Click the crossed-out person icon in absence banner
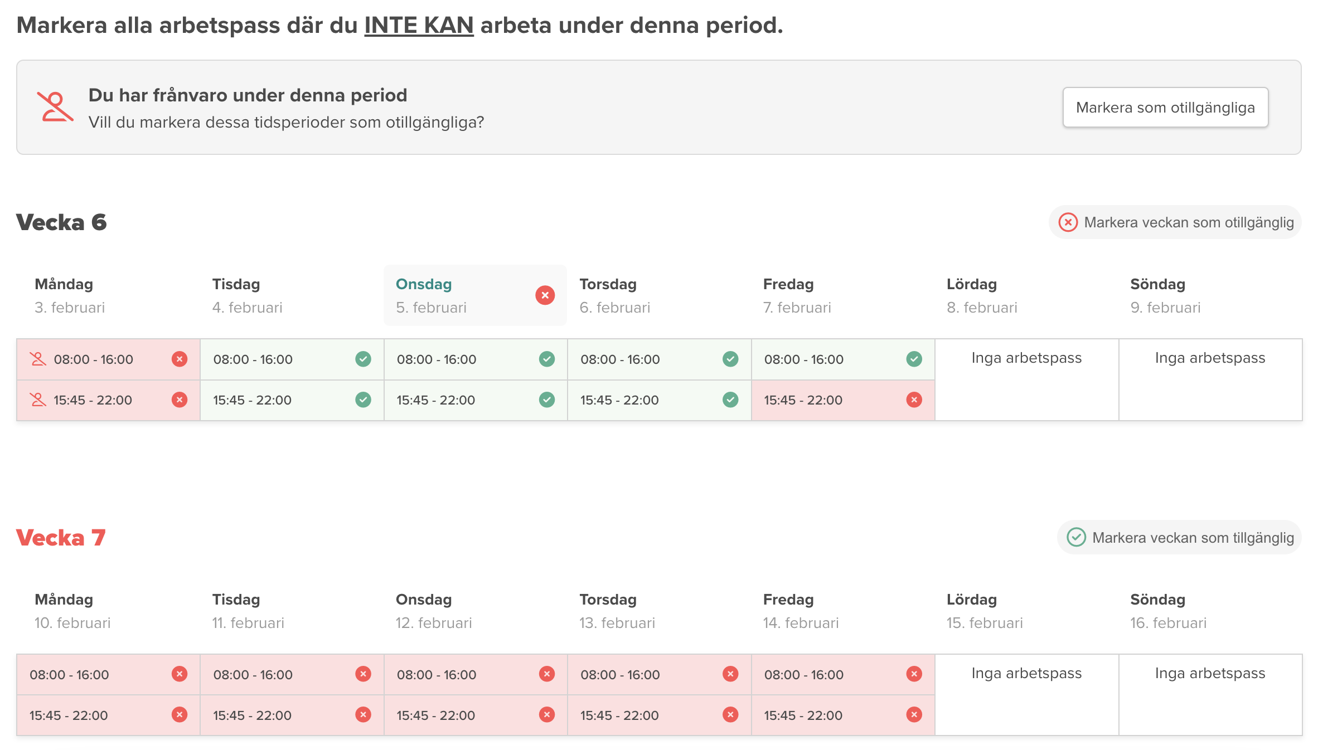 coord(55,107)
